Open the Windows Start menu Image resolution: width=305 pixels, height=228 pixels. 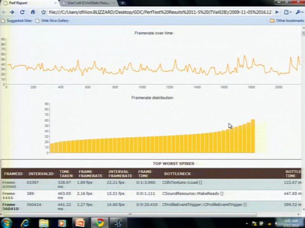7,223
